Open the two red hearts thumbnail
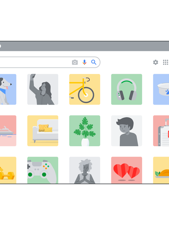Image resolution: width=169 pixels, height=225 pixels. pyautogui.click(x=127, y=170)
